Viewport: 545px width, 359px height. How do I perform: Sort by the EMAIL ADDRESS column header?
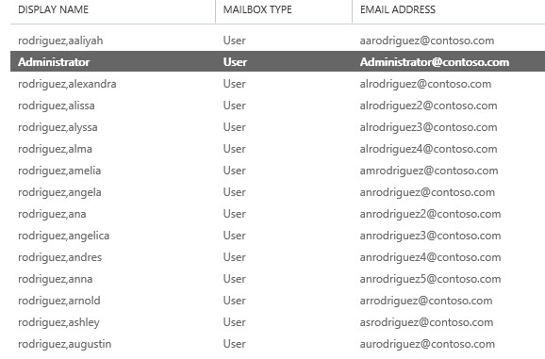pos(398,9)
